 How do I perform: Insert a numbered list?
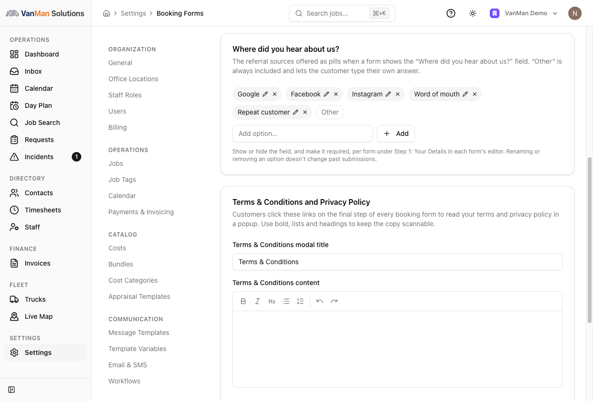300,301
